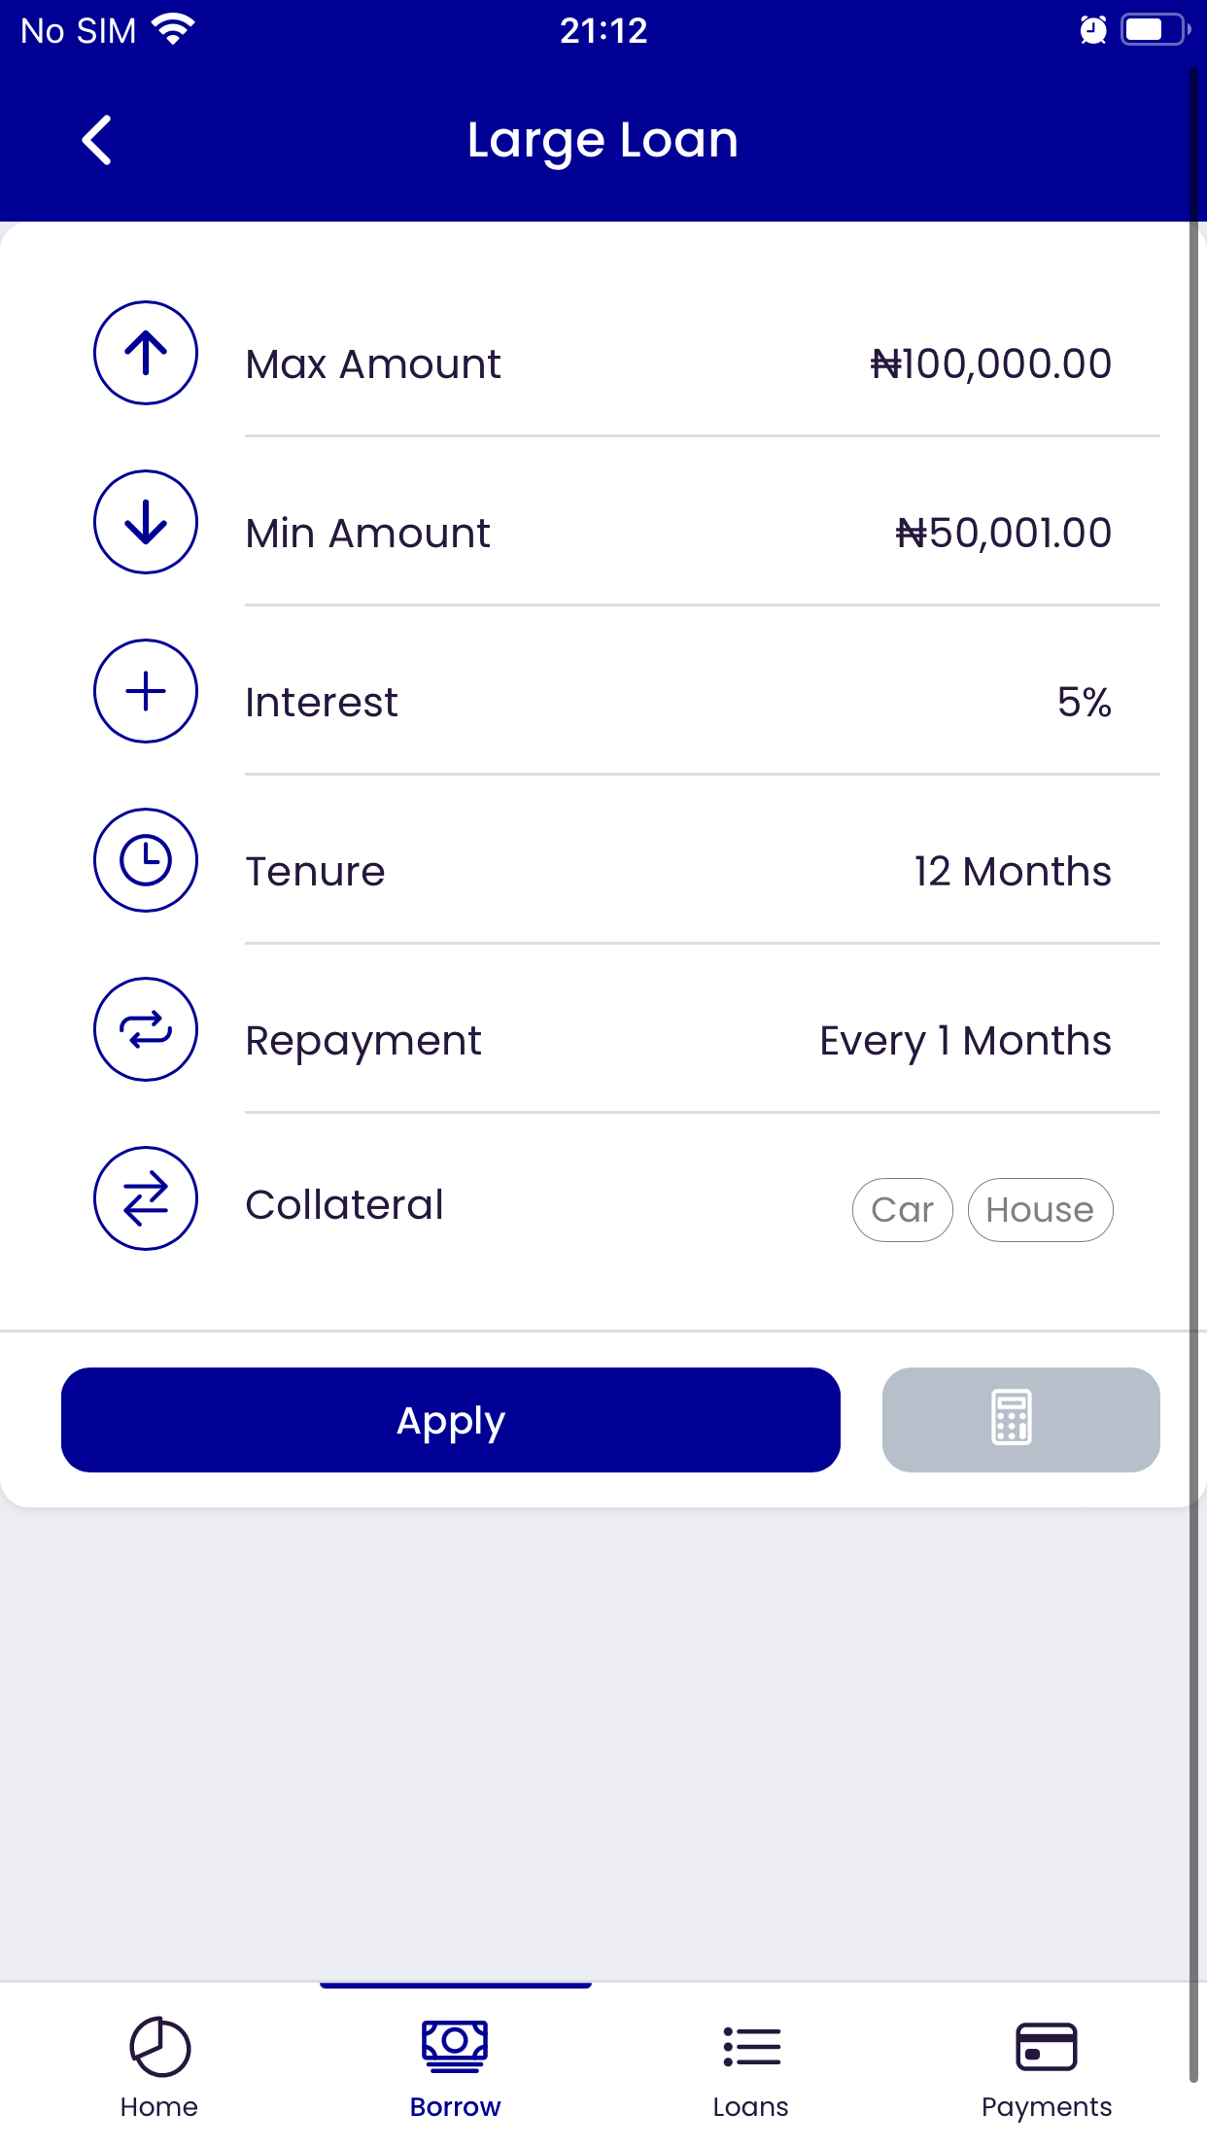The width and height of the screenshot is (1207, 2146).
Task: Tap the Every 1 Months repayment value
Action: (965, 1041)
